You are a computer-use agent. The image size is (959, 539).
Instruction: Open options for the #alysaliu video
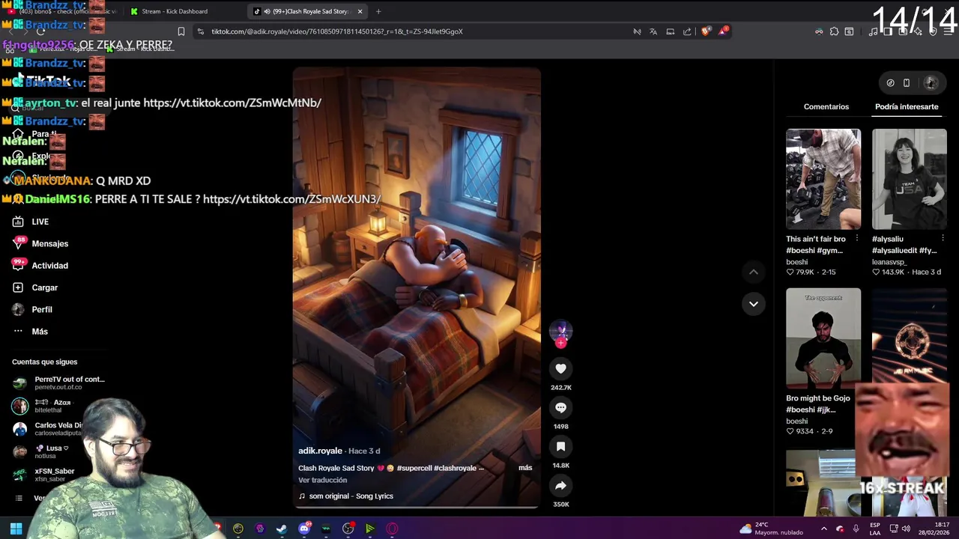coord(943,239)
